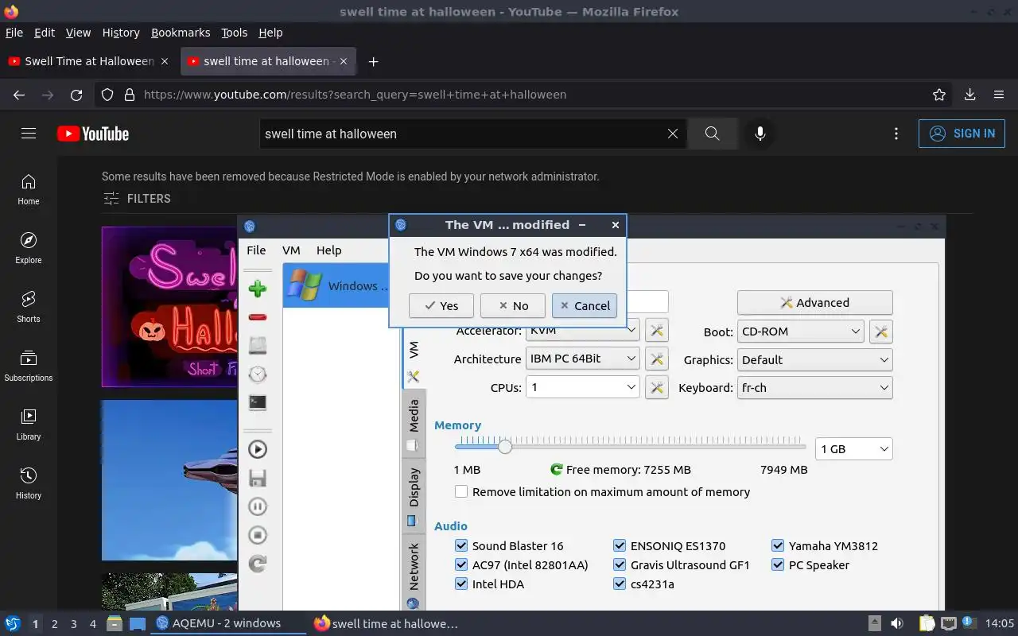Pause the VM with the pause icon
This screenshot has width=1018, height=636.
[x=257, y=506]
